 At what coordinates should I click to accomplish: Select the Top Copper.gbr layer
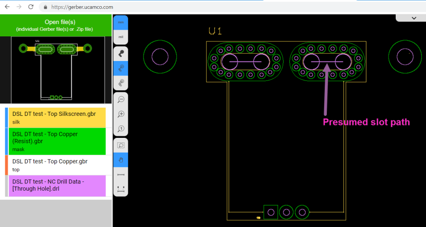(57, 165)
